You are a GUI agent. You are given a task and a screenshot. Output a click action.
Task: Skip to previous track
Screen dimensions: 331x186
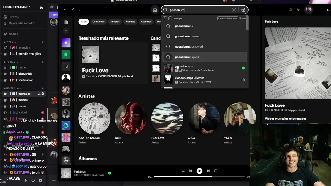click(191, 171)
